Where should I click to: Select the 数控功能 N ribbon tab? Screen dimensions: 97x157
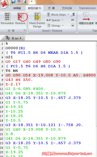pos(34,8)
